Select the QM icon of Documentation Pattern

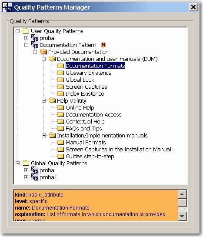[x=35, y=45]
